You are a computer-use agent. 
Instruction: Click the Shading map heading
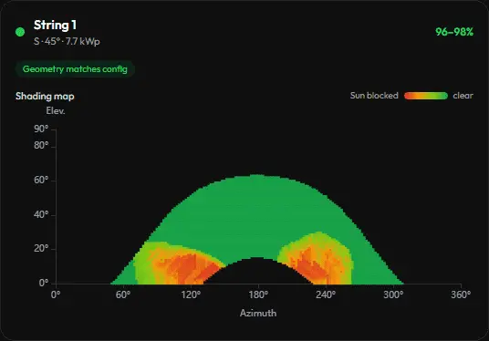(x=45, y=97)
